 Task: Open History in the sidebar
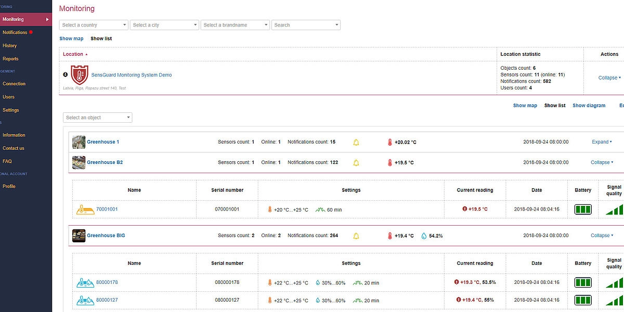(10, 46)
